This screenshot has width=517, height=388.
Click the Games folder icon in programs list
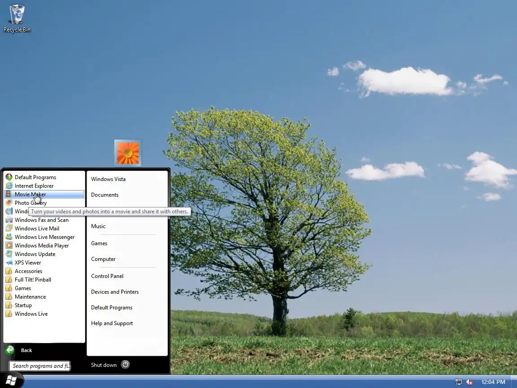(9, 288)
